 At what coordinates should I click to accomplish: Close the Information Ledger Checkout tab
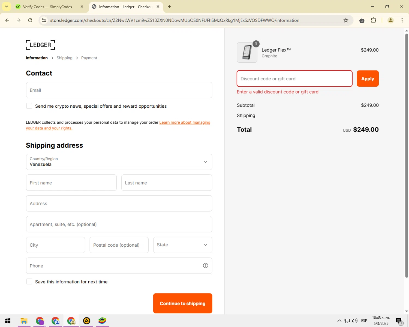(158, 7)
